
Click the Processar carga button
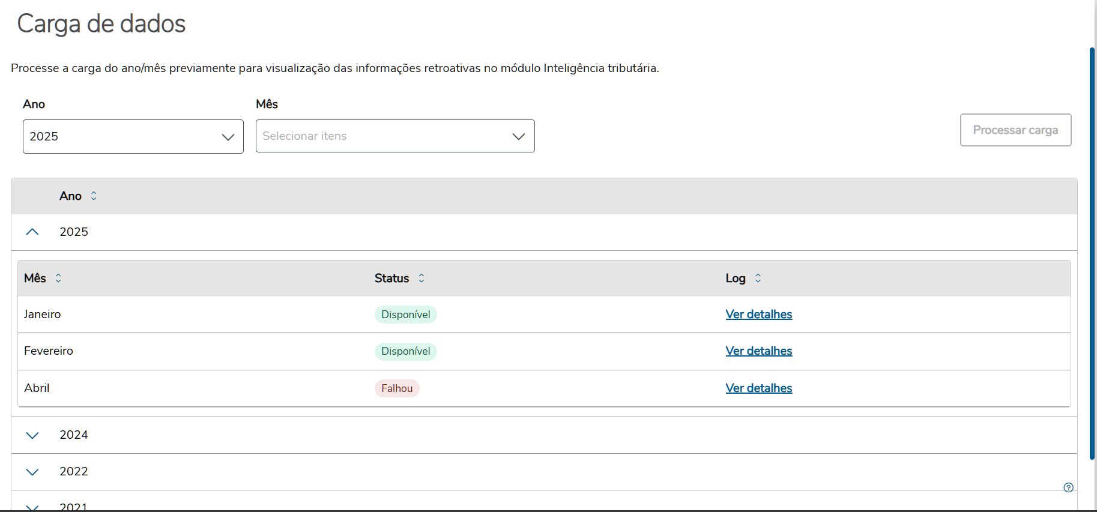tap(1015, 130)
